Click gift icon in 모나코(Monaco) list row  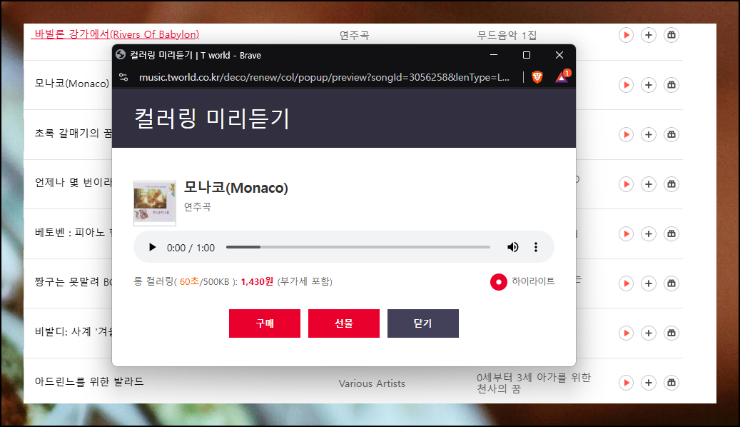point(671,85)
